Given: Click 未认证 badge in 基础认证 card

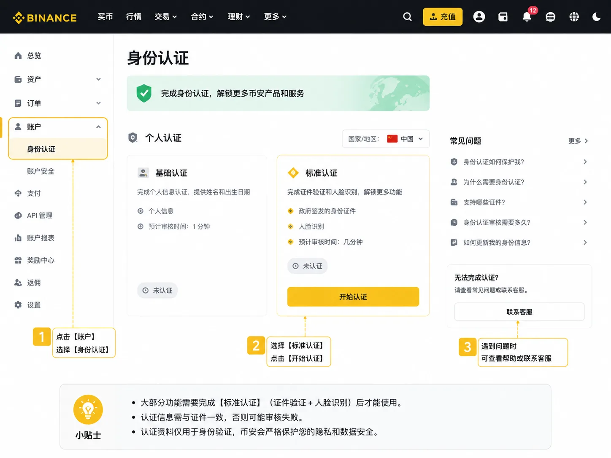Looking at the screenshot, I should [x=157, y=291].
